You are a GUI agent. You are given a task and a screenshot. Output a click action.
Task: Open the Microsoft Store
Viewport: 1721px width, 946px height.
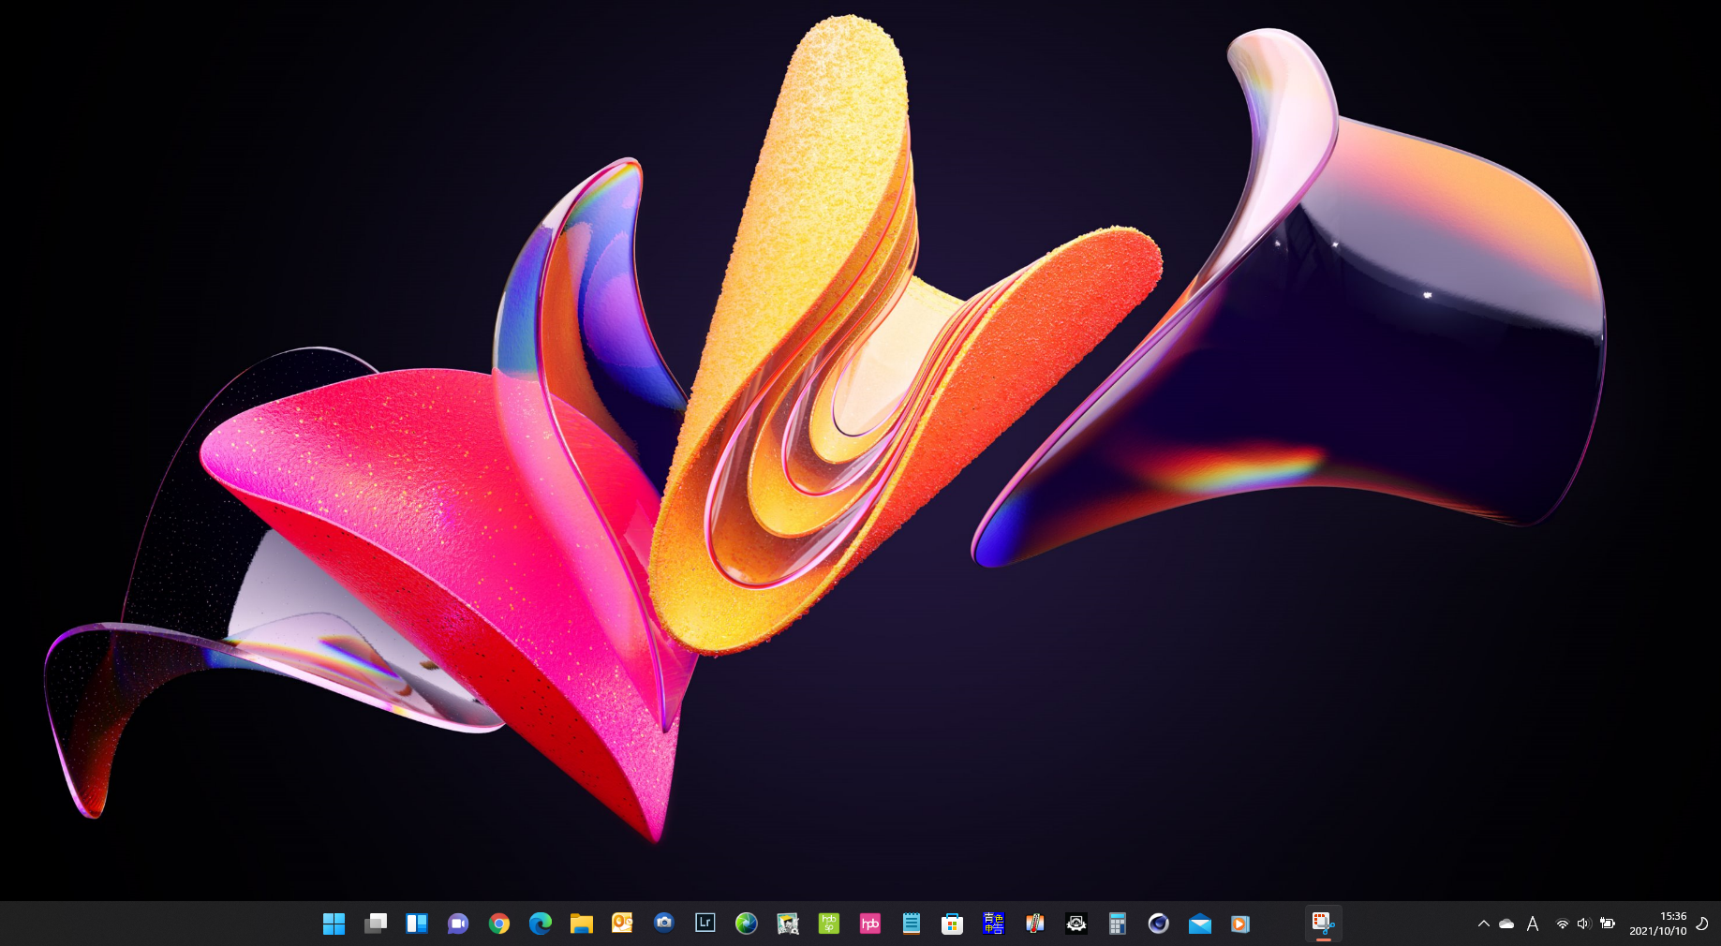tap(953, 924)
